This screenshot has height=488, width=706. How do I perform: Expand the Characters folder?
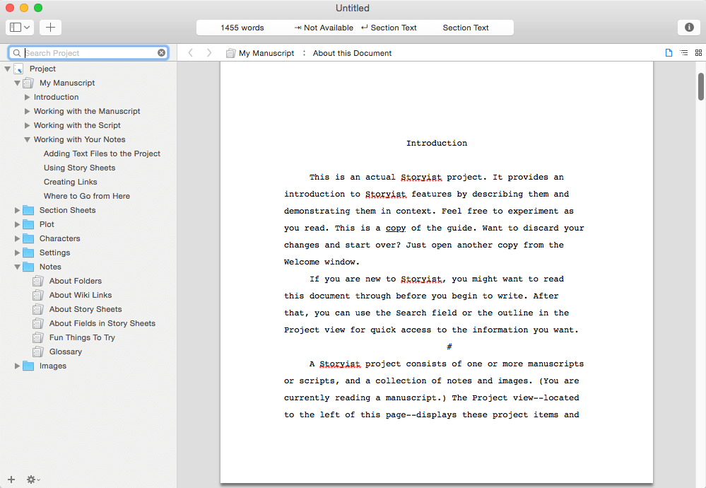tap(18, 238)
